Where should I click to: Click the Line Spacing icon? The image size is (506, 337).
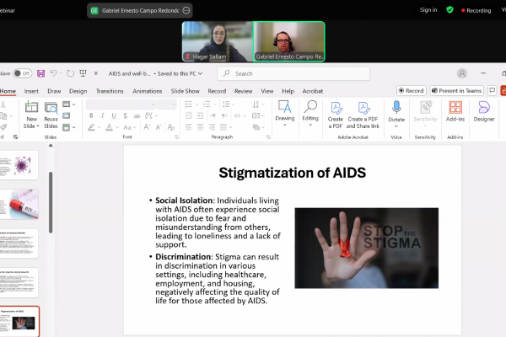tap(226, 104)
